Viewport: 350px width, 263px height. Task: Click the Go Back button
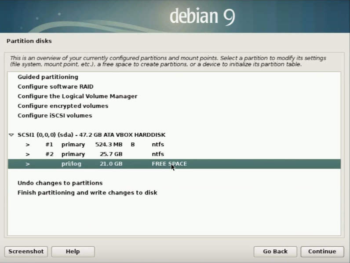tap(275, 252)
